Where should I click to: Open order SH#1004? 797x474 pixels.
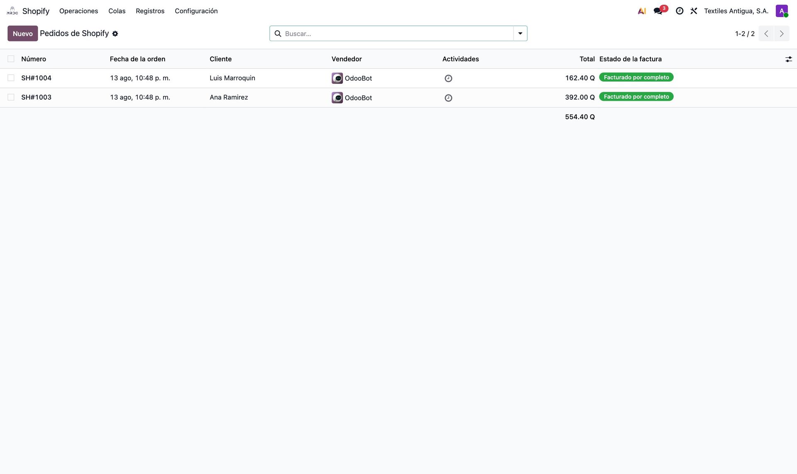(x=36, y=78)
